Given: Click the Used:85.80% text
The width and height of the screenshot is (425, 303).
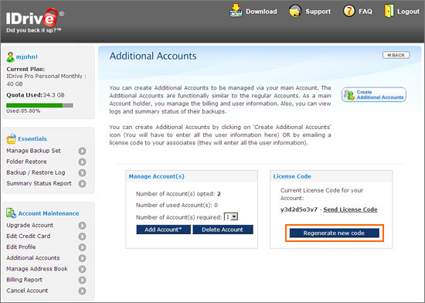Looking at the screenshot, I should tap(23, 111).
